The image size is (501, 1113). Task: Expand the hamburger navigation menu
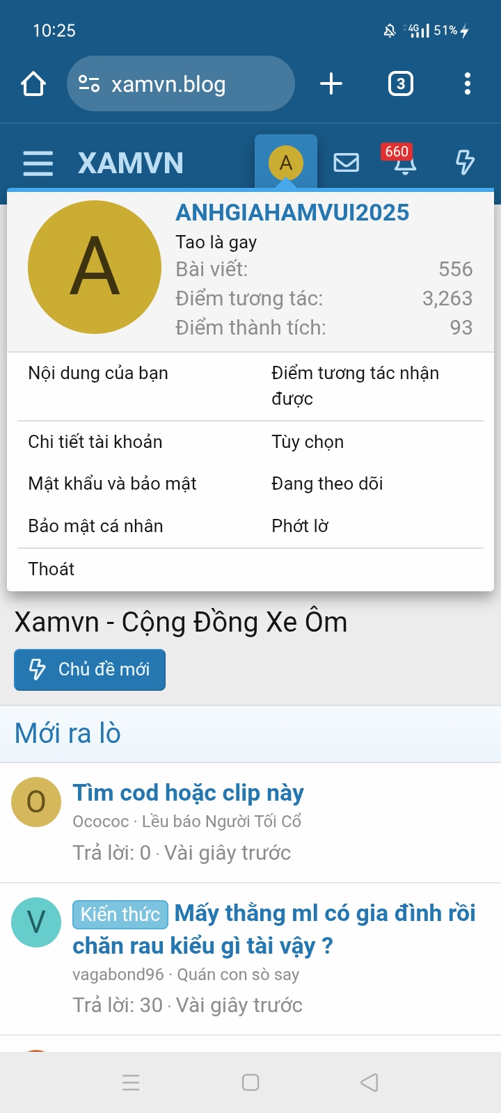38,161
